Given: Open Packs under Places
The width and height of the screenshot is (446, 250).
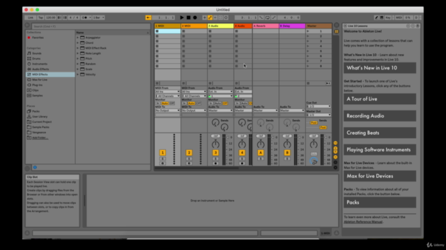Looking at the screenshot, I should pos(36,111).
